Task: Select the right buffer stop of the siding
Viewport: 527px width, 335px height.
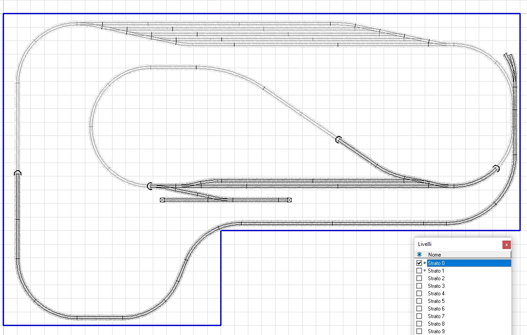Action: pyautogui.click(x=289, y=200)
